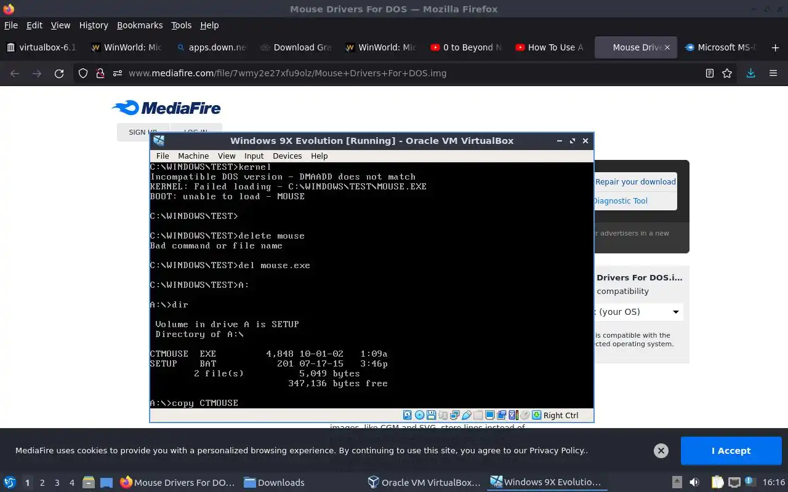Viewport: 788px width, 492px height.
Task: Go back in Firefox history
Action: point(15,73)
